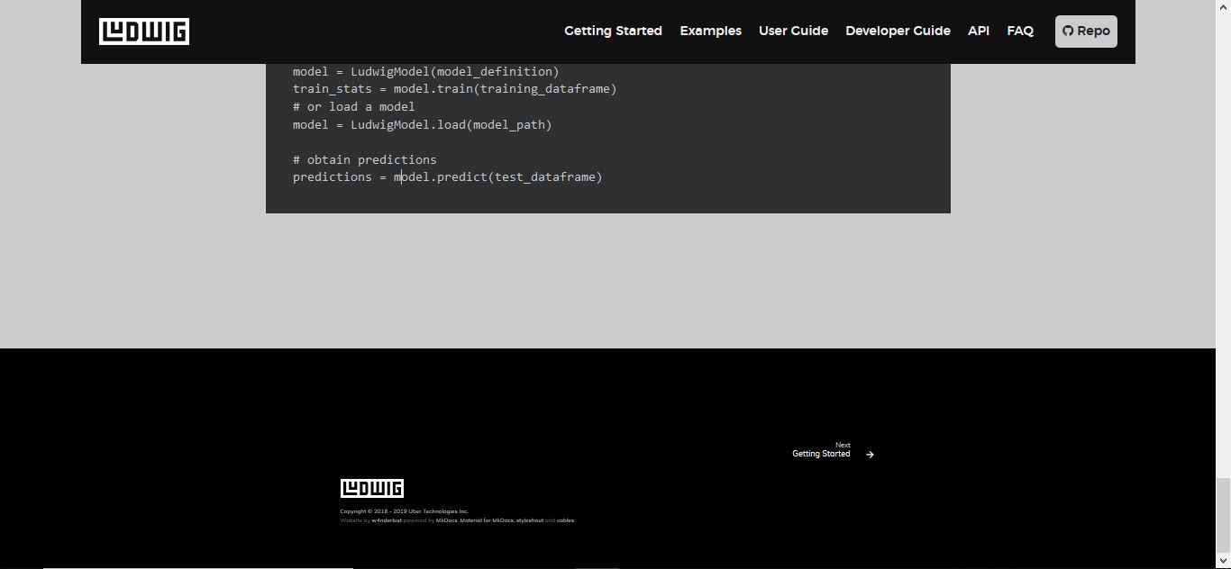Click the Ludwig logo in the footer
Viewport: 1231px width, 569px height.
click(x=371, y=487)
